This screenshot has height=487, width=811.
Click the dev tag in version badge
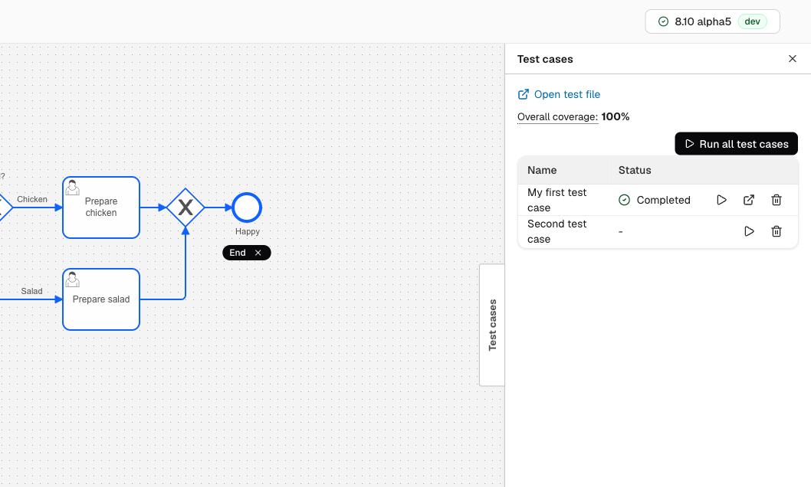(x=752, y=21)
